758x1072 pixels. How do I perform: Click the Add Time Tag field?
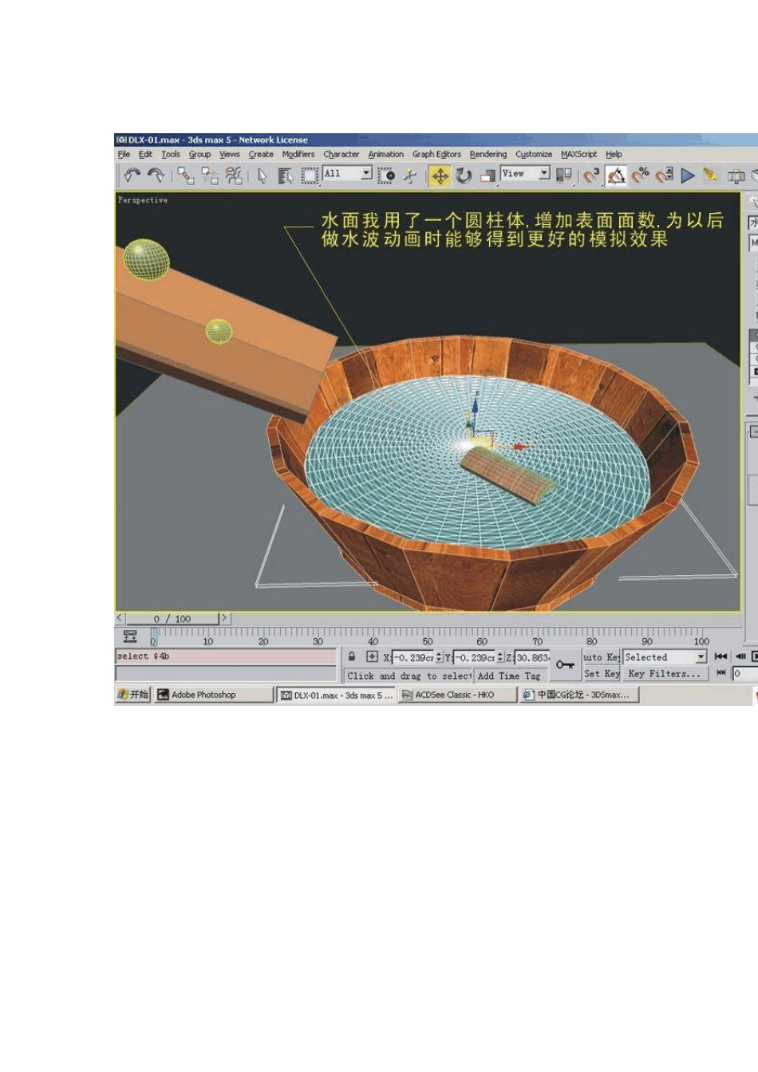tap(509, 676)
